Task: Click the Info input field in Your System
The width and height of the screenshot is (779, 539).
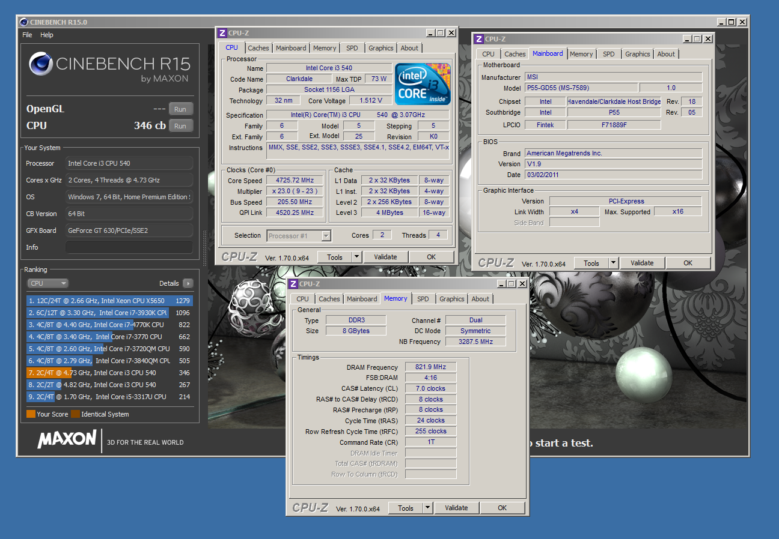Action: tap(129, 247)
